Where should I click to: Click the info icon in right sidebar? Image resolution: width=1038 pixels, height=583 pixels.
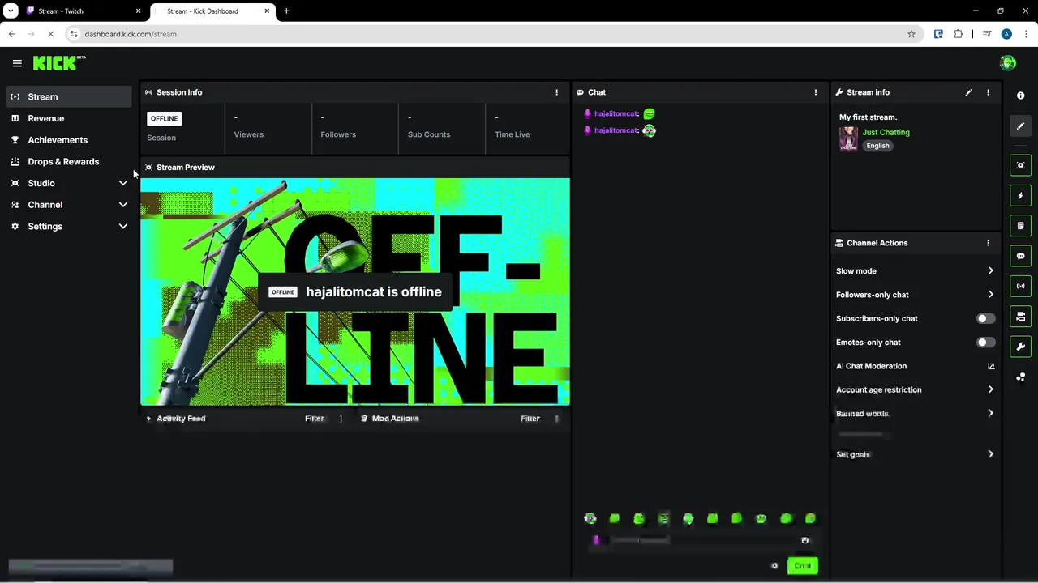pos(1020,96)
